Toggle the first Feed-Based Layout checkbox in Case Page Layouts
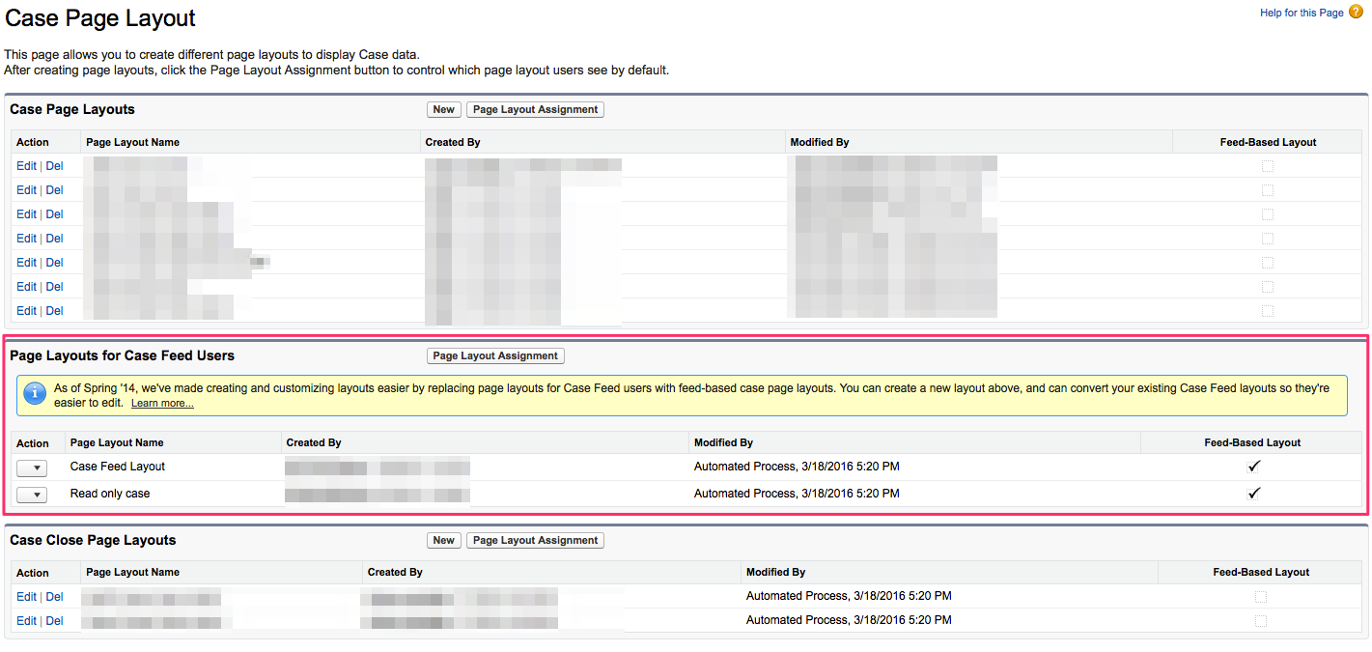The image size is (1372, 652). coord(1268,166)
